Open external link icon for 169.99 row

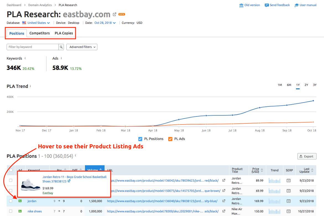[x=224, y=201]
